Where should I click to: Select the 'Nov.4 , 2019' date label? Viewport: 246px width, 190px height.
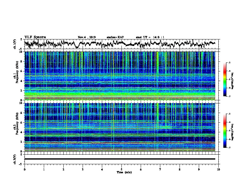coord(87,37)
